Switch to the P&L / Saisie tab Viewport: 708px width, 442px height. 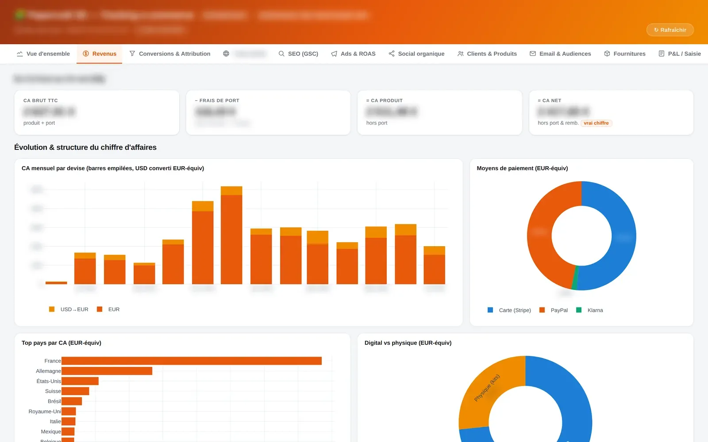click(x=679, y=53)
